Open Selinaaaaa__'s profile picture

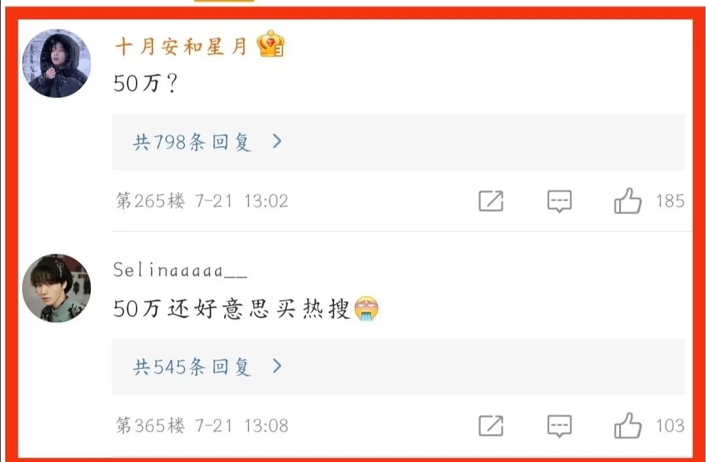click(x=57, y=288)
